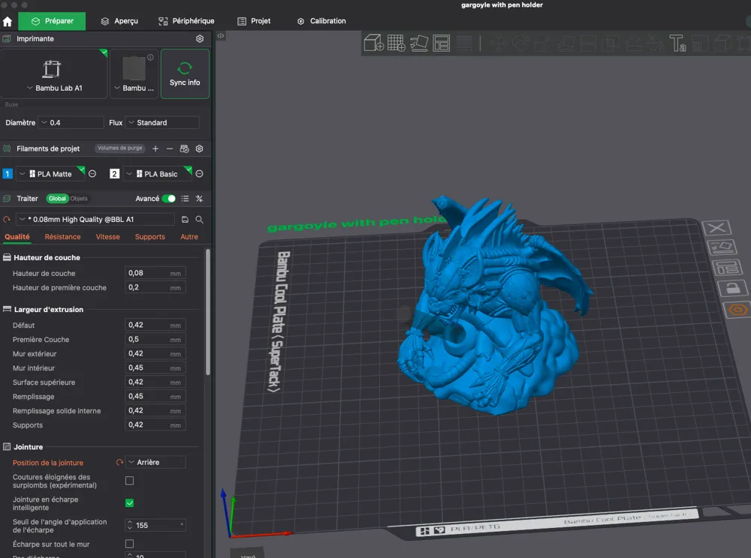
Task: Search process settings with magnifier
Action: [x=199, y=220]
